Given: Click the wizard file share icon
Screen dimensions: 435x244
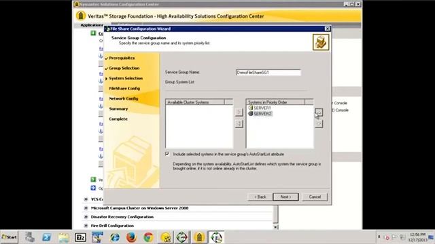Looking at the screenshot, I should click(x=321, y=42).
